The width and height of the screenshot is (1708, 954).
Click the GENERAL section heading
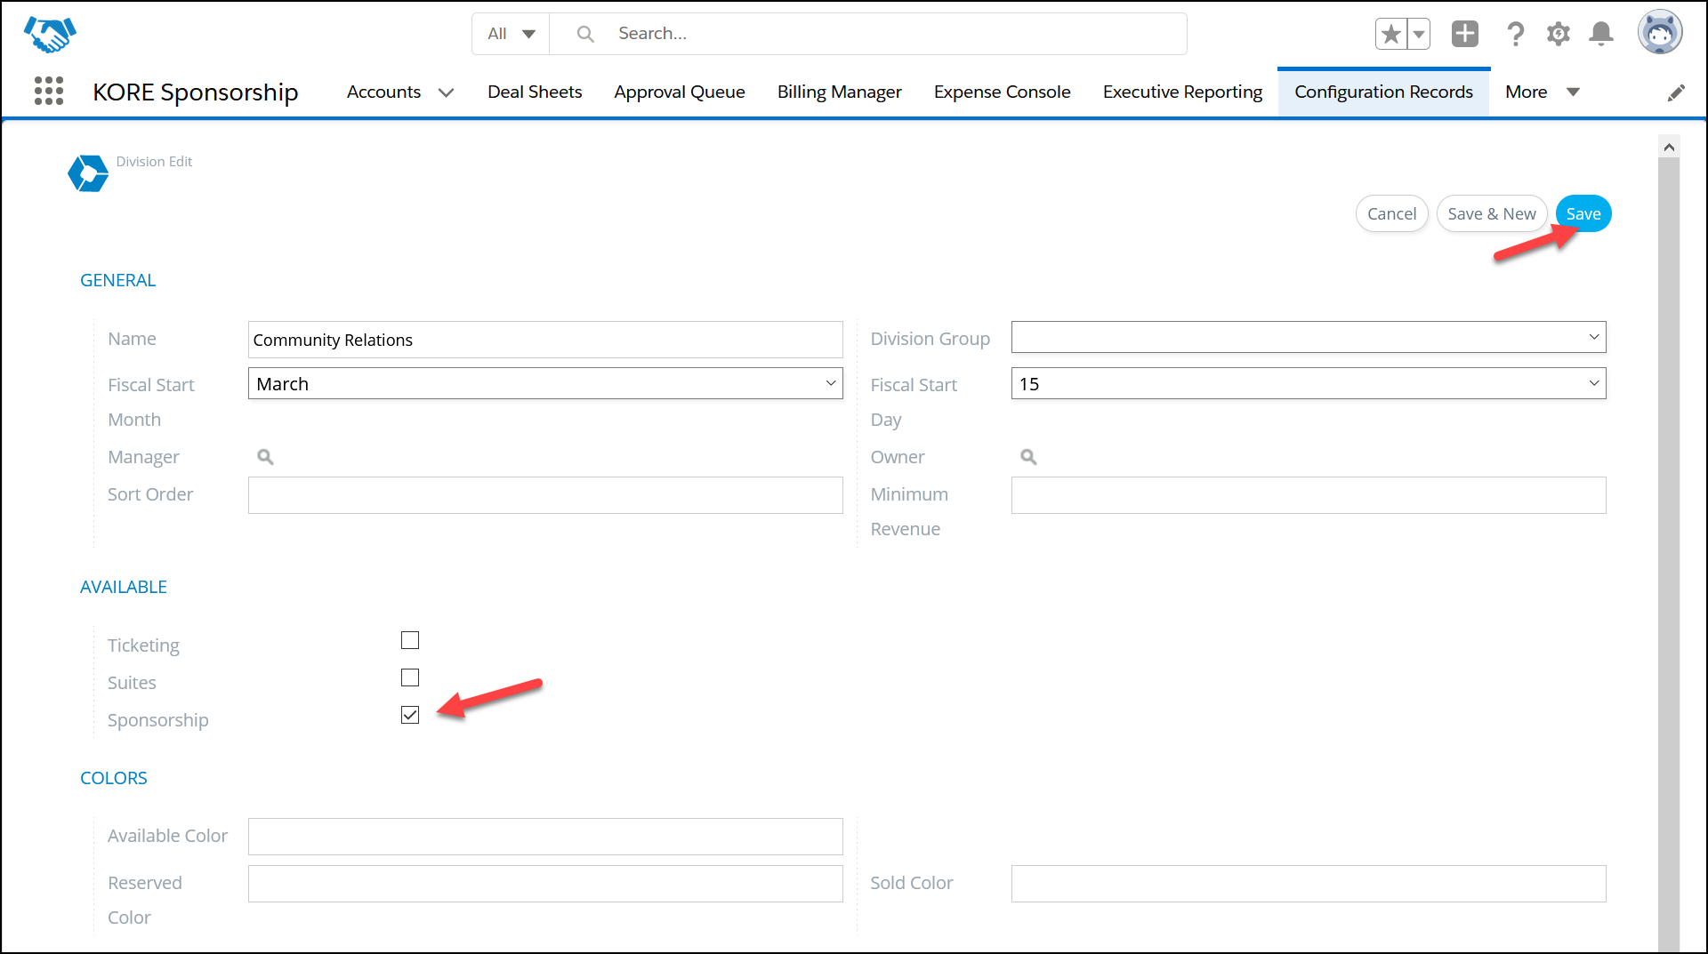117,280
